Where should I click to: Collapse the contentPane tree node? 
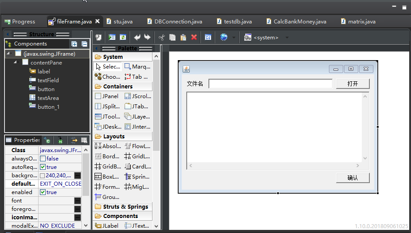point(15,62)
